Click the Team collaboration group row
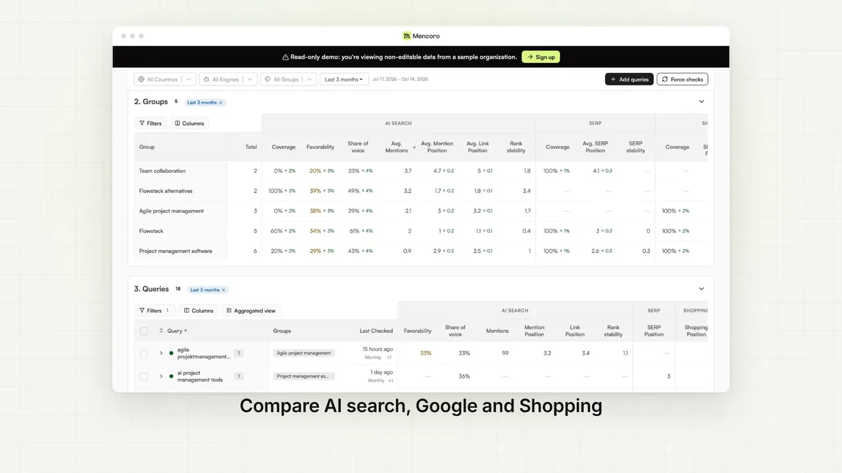842x473 pixels. pyautogui.click(x=421, y=171)
